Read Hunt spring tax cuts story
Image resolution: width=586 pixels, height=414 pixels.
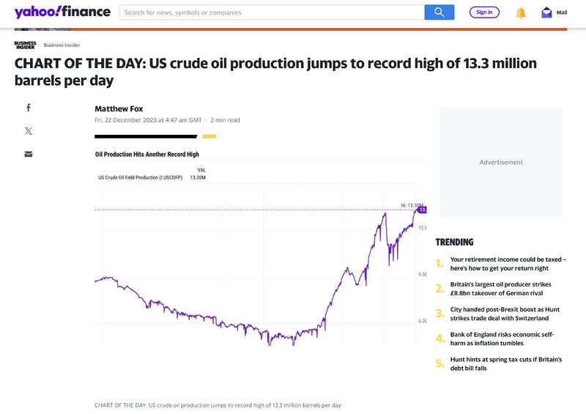click(x=505, y=363)
